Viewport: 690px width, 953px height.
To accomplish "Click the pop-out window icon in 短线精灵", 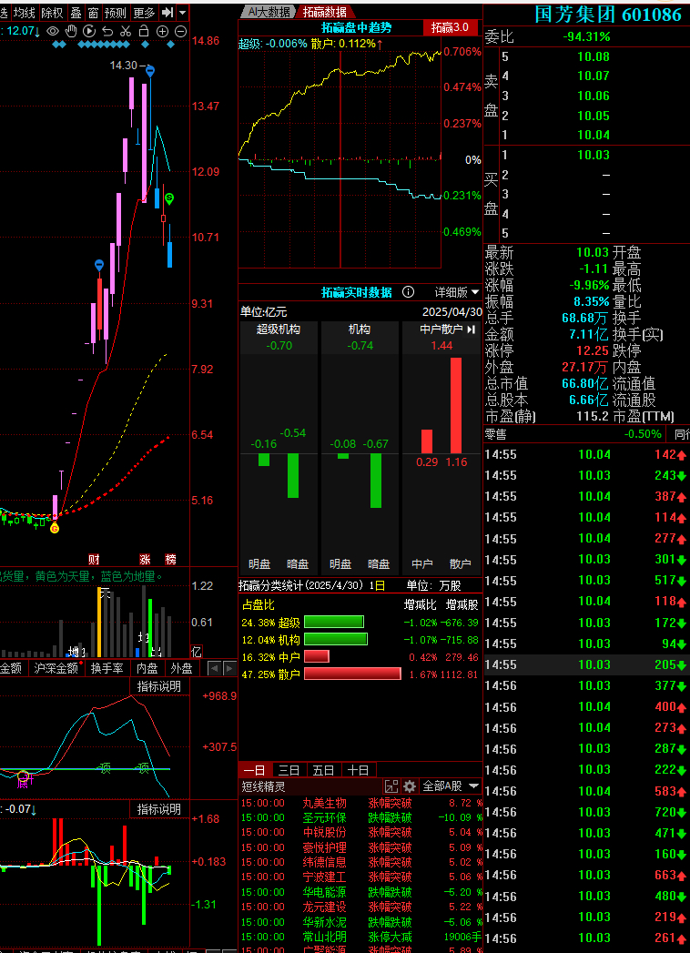I will coord(391,786).
